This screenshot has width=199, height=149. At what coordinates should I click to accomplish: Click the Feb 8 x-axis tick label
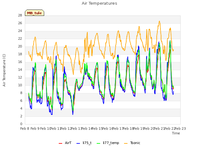tap(25, 129)
